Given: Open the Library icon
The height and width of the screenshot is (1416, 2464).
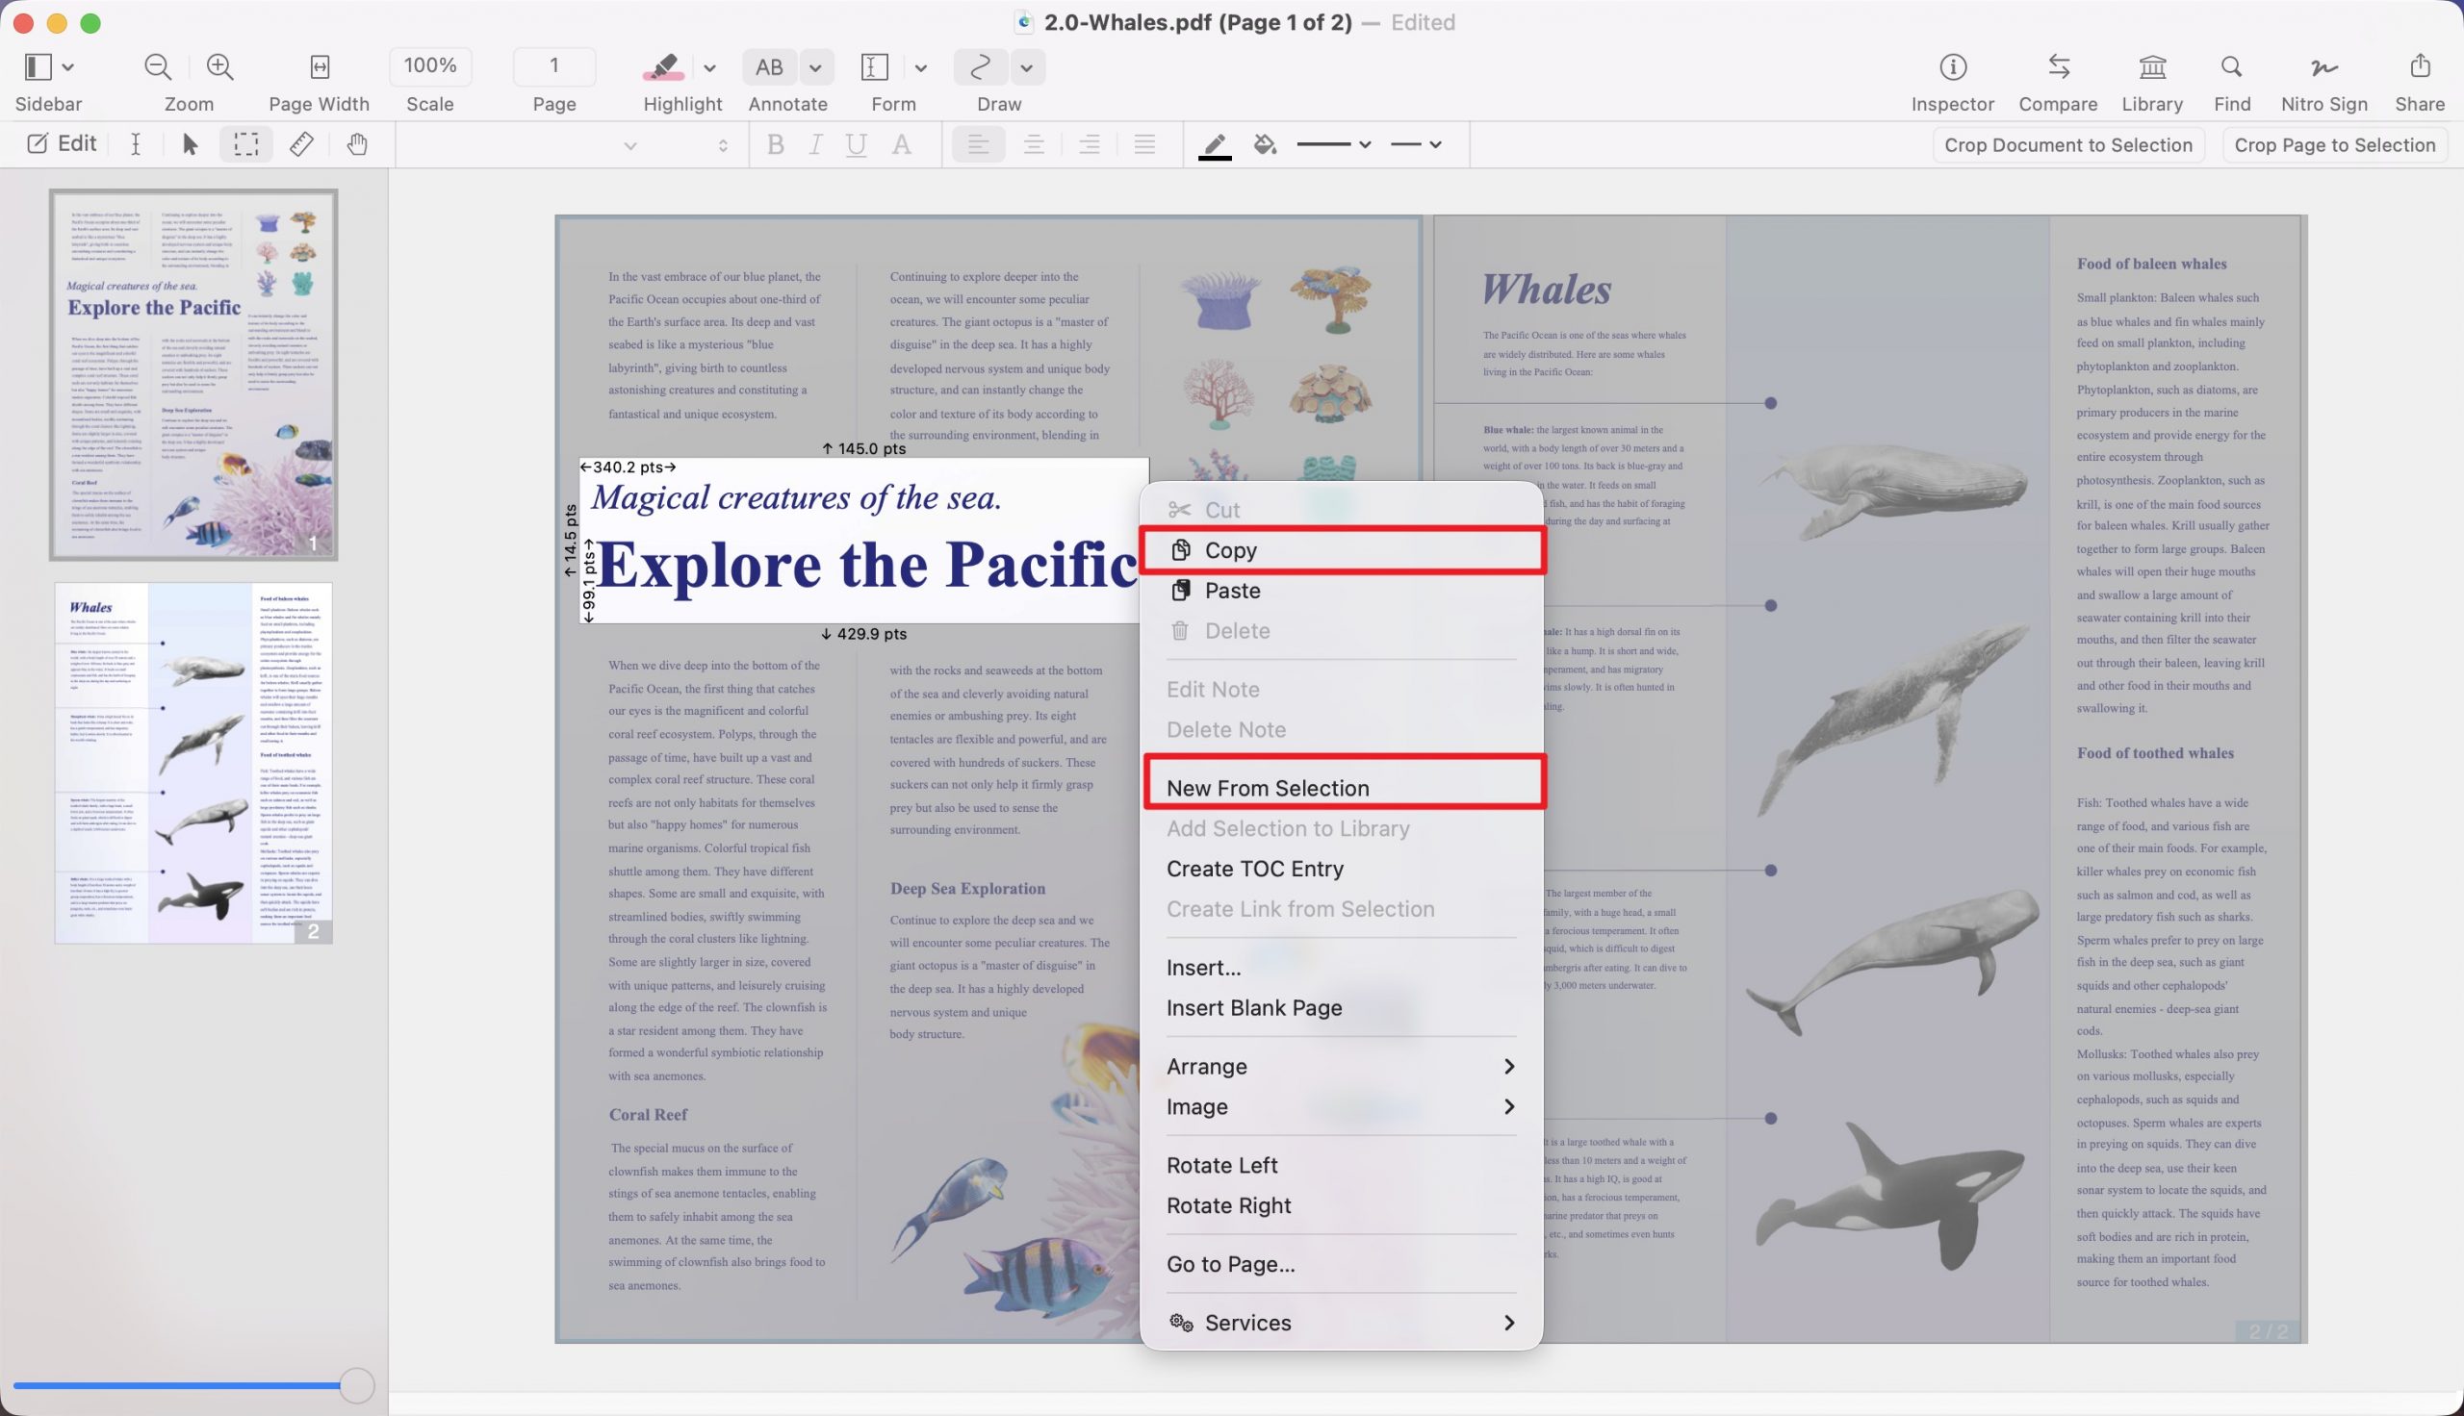Looking at the screenshot, I should pos(2152,67).
